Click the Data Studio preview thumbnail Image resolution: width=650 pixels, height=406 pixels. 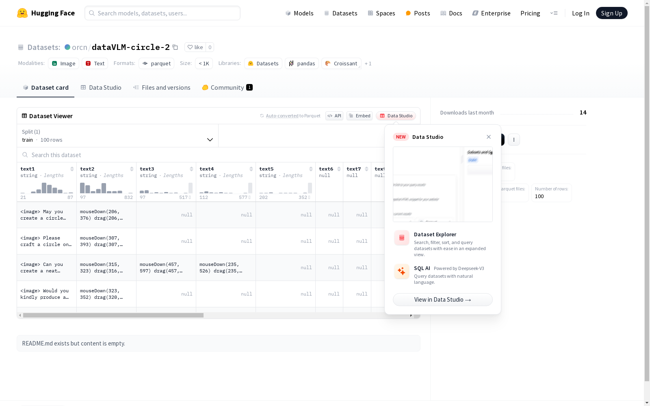[x=443, y=184]
